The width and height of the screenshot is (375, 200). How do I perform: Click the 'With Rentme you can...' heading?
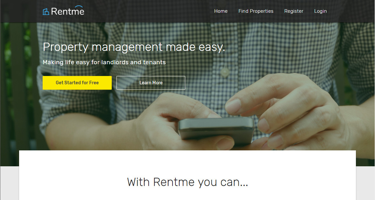tap(187, 182)
